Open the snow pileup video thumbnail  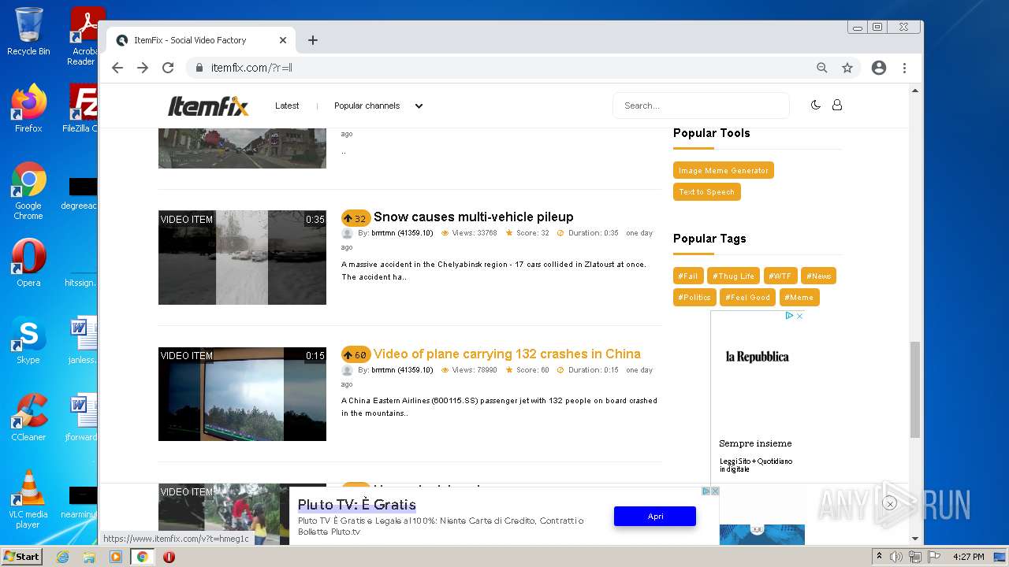(x=242, y=258)
